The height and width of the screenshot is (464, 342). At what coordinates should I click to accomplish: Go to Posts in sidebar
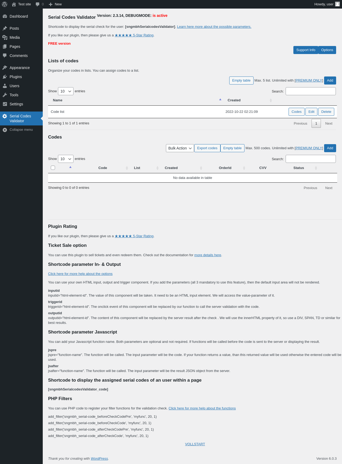[21, 28]
